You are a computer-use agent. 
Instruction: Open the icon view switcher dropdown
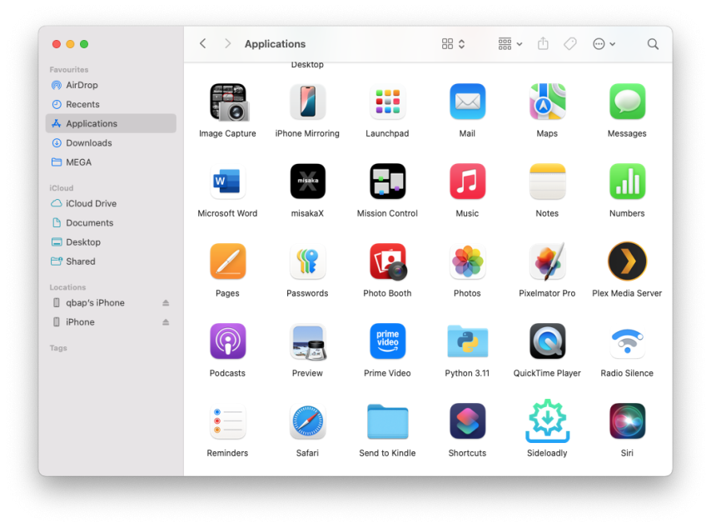(x=453, y=43)
